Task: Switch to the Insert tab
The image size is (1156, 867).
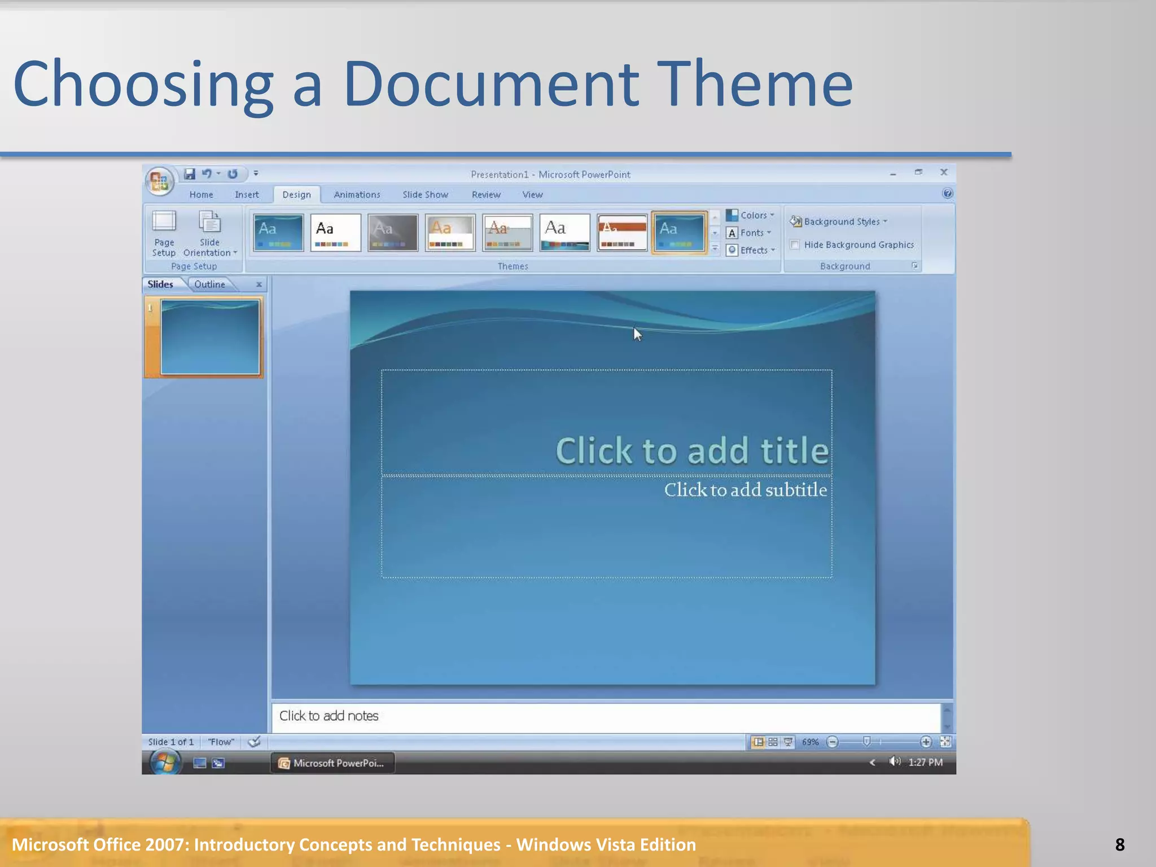Action: tap(247, 195)
